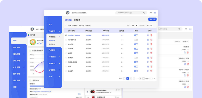Click the search magnifier in the front window

(x=144, y=13)
